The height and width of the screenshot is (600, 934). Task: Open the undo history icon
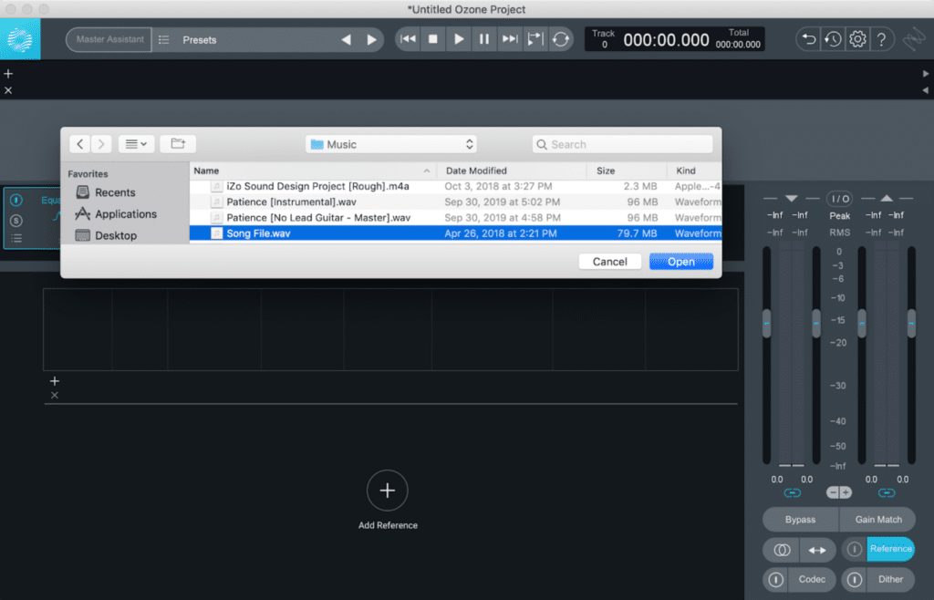(833, 40)
